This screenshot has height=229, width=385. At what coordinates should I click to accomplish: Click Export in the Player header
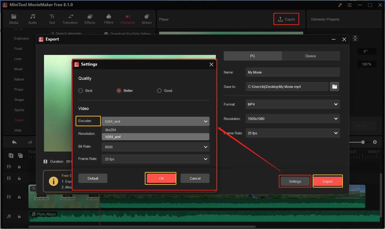pos(286,19)
